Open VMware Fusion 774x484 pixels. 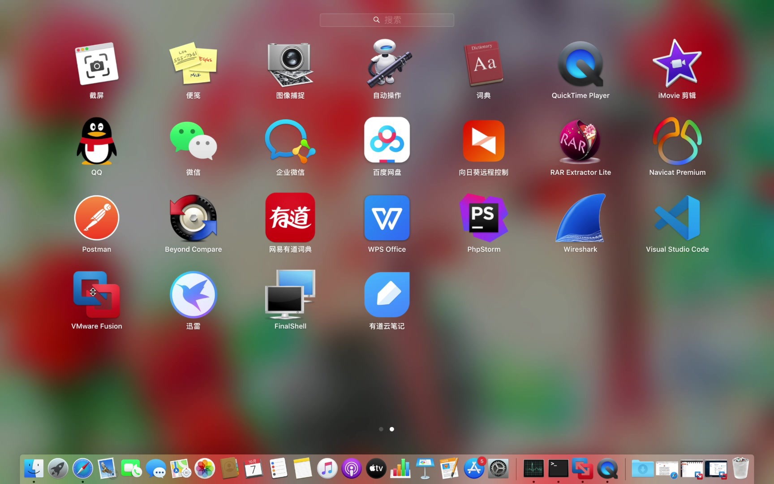click(96, 294)
